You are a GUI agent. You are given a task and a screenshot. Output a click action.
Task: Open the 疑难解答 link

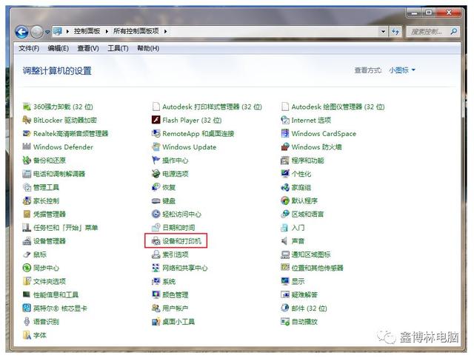point(304,294)
